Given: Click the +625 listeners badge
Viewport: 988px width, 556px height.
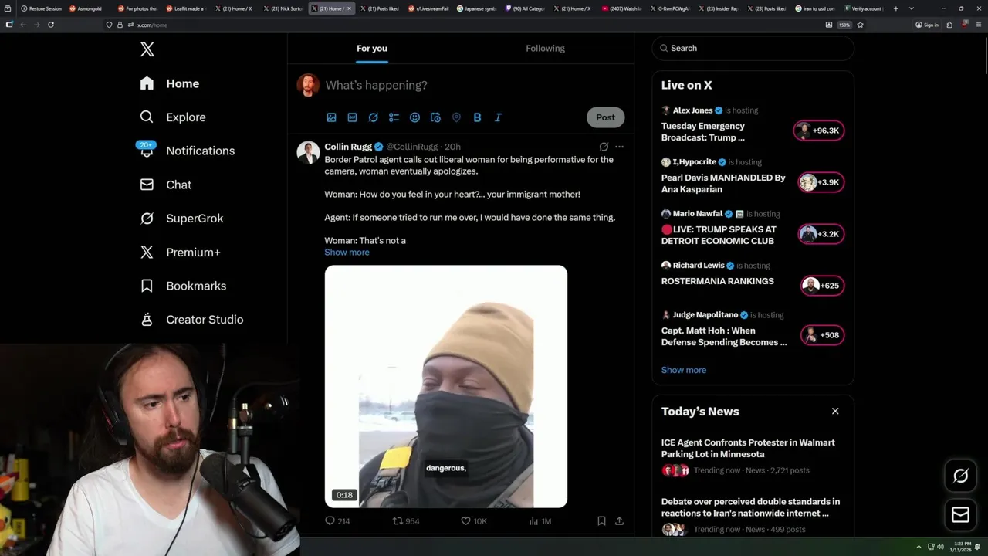Looking at the screenshot, I should 822,286.
